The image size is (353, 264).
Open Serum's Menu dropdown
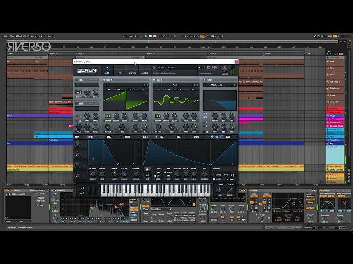click(x=215, y=67)
